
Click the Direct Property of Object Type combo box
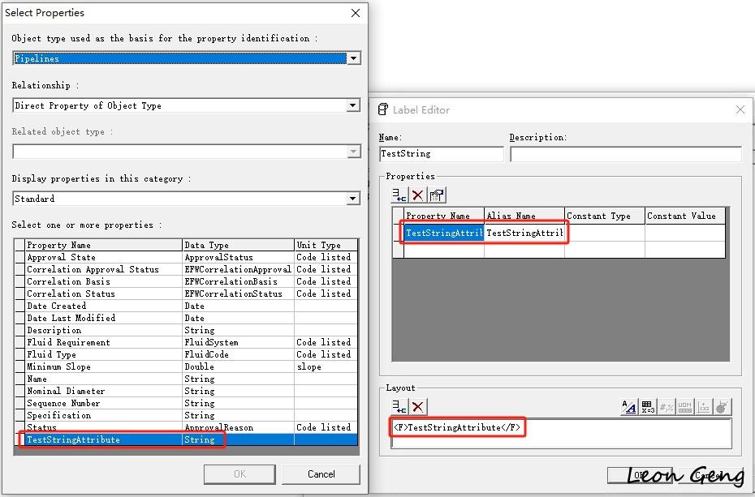point(186,105)
